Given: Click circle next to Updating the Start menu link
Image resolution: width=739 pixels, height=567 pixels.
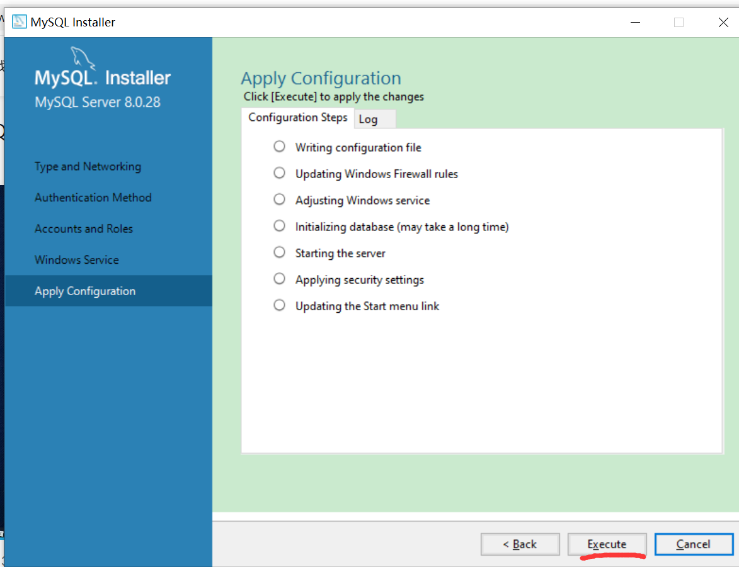Looking at the screenshot, I should click(x=280, y=305).
